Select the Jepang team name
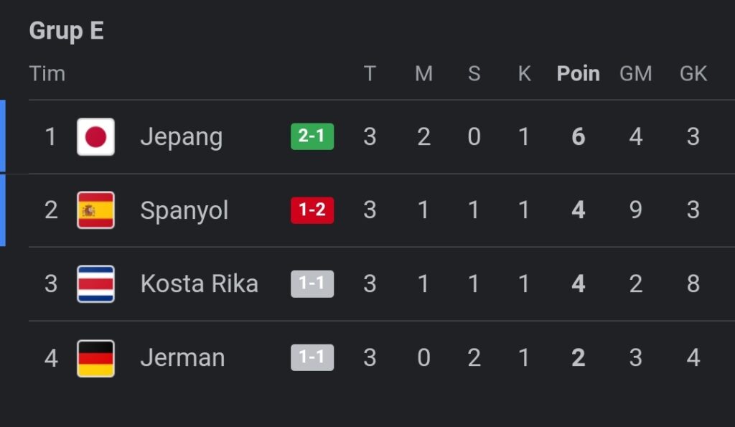The image size is (735, 427). click(181, 136)
